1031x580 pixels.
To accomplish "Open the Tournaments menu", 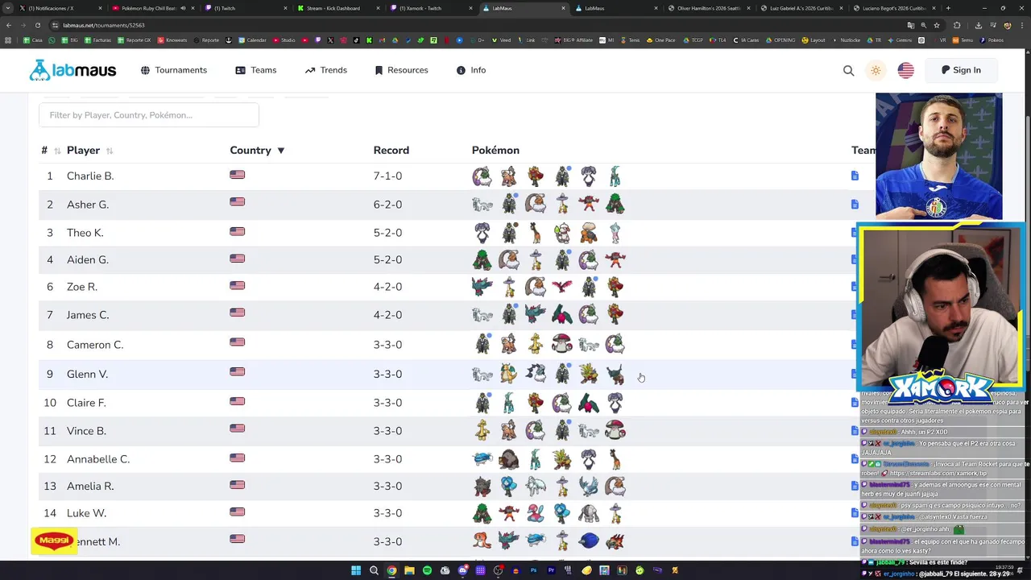I will pos(174,70).
